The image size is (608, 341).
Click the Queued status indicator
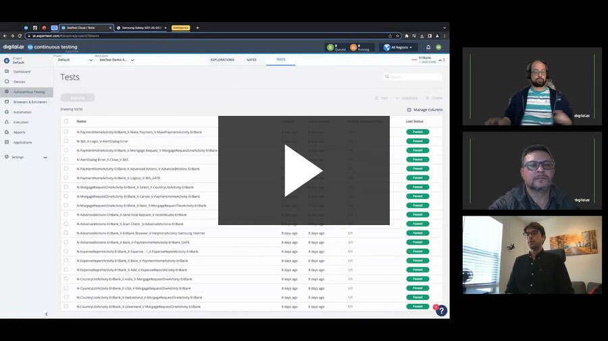336,47
